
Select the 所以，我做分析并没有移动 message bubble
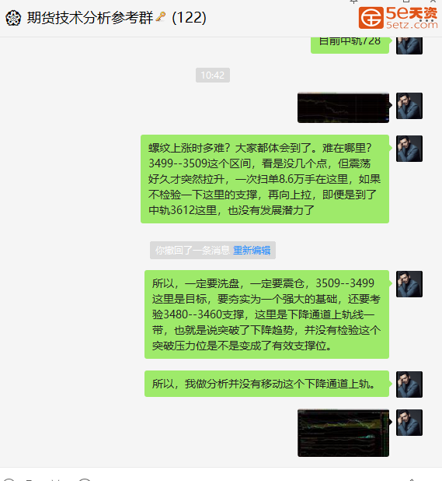[x=266, y=384]
